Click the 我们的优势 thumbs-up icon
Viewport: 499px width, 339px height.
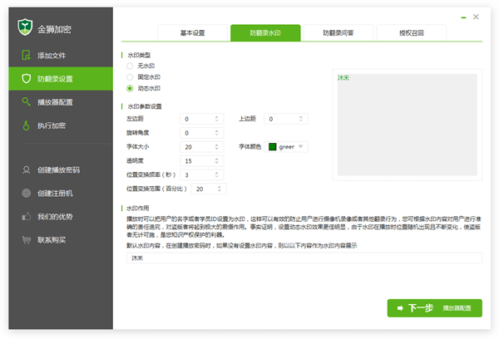tap(26, 217)
